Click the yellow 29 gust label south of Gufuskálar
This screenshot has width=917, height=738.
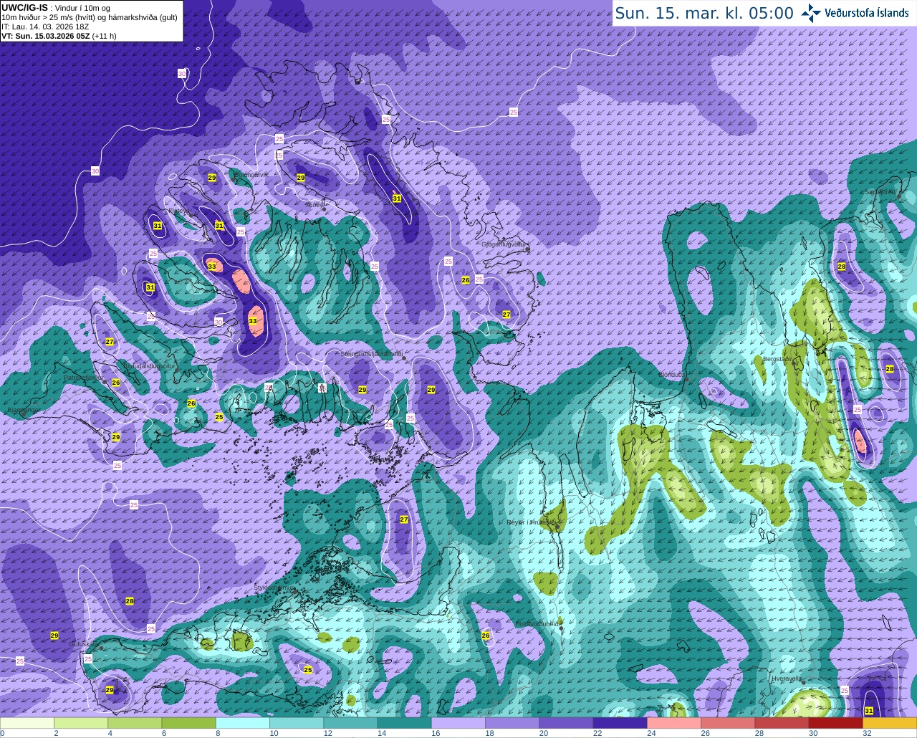(110, 690)
